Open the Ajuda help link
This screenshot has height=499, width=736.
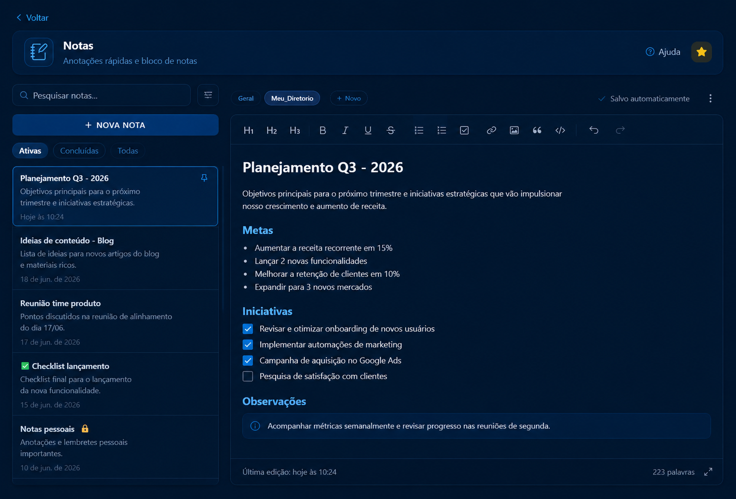pos(663,52)
